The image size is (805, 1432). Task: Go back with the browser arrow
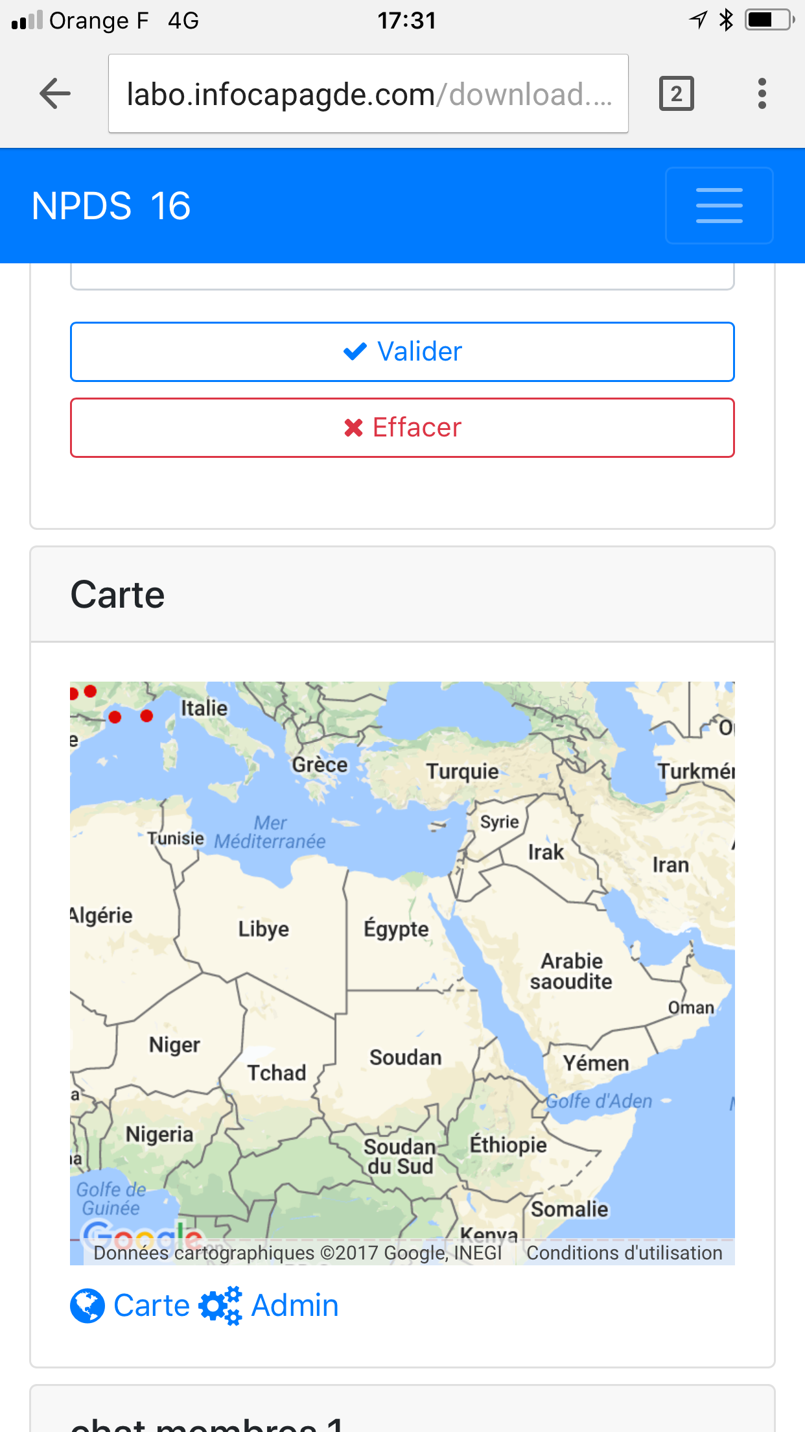coord(55,94)
